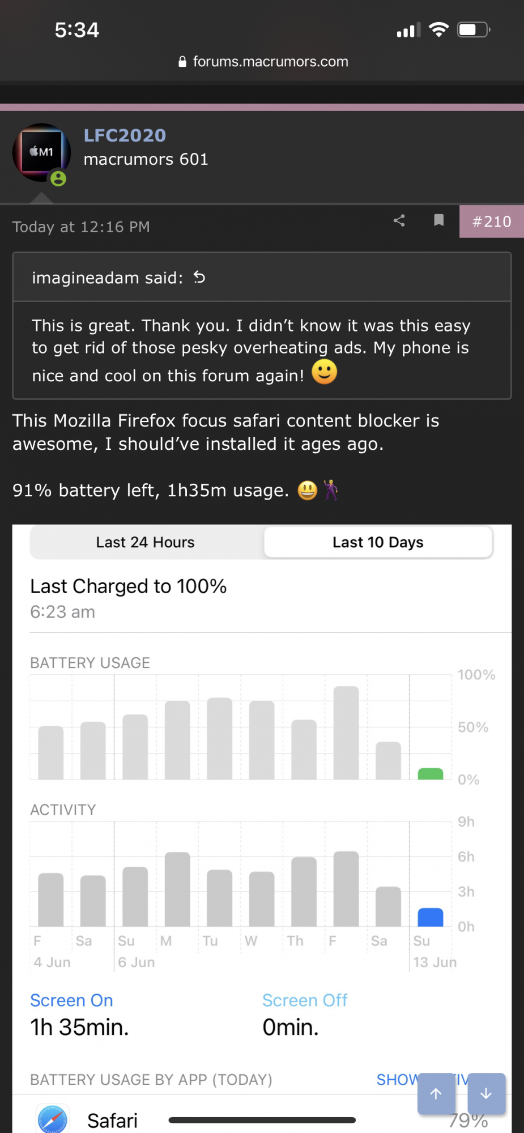Bookmark this post with the bookmark icon
The image size is (524, 1133).
[438, 220]
